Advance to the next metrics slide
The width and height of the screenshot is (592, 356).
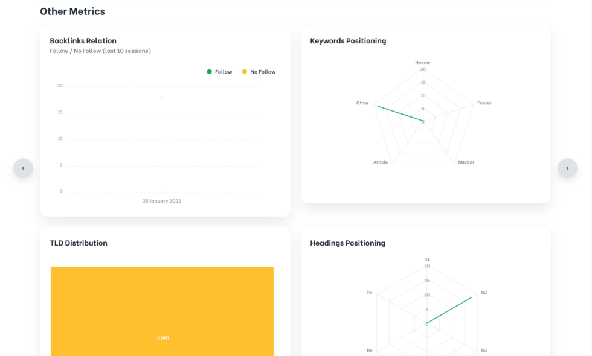click(567, 168)
